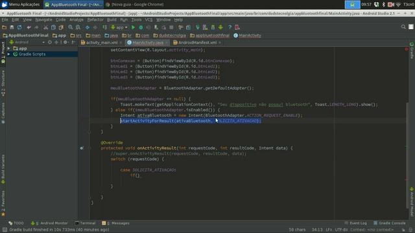Open the Gradle Console panel
The image size is (415, 233).
coord(389,223)
